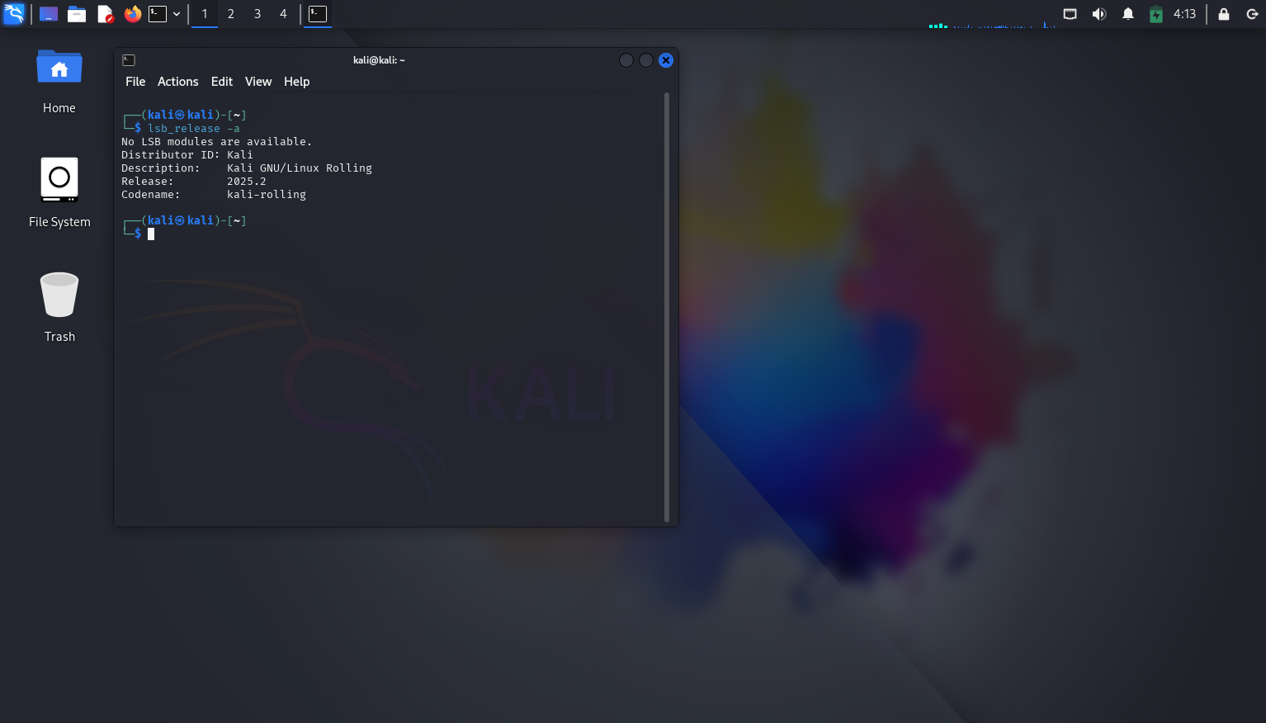Launch Firefox from the top panel
This screenshot has width=1266, height=723.
click(133, 14)
